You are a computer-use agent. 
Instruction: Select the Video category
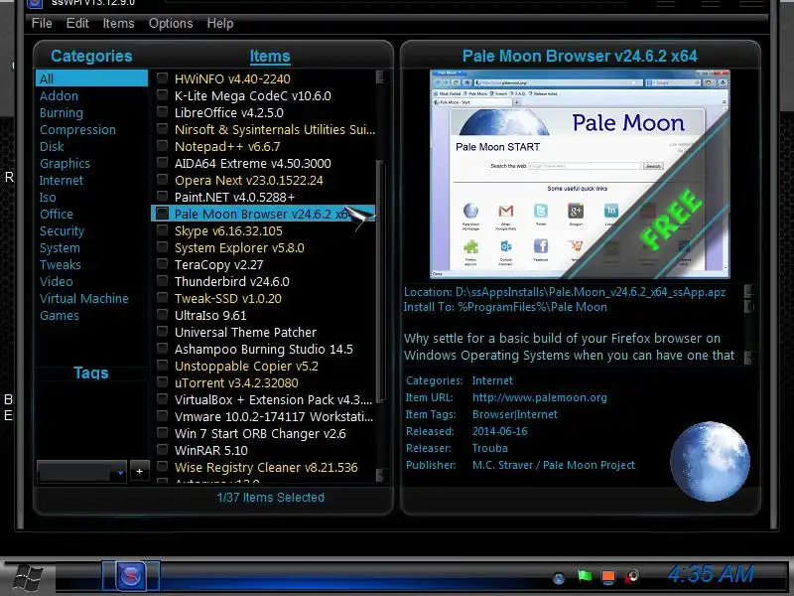click(57, 282)
